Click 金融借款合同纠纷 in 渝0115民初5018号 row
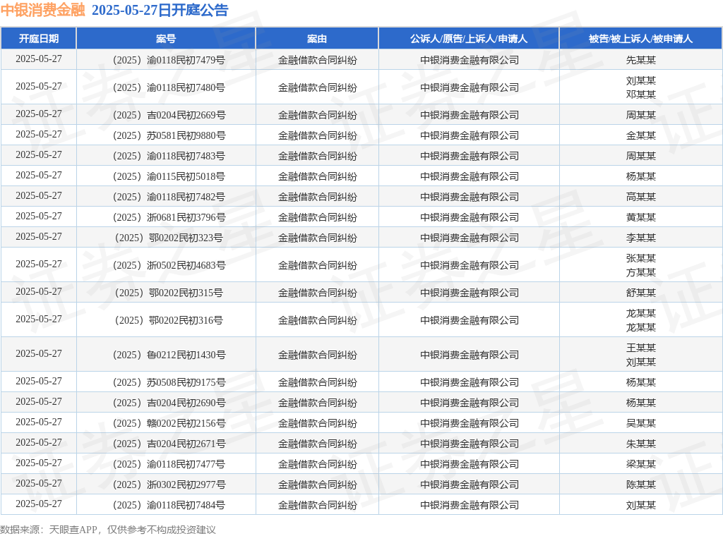This screenshot has width=723, height=536. point(317,176)
